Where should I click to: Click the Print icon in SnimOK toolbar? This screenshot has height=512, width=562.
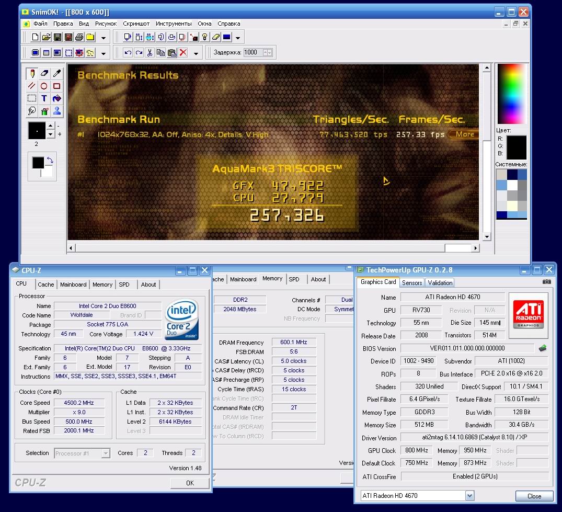pos(79,37)
